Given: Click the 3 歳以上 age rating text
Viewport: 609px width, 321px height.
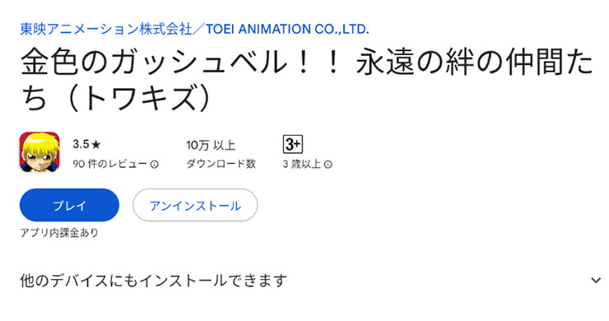Looking at the screenshot, I should coord(302,164).
